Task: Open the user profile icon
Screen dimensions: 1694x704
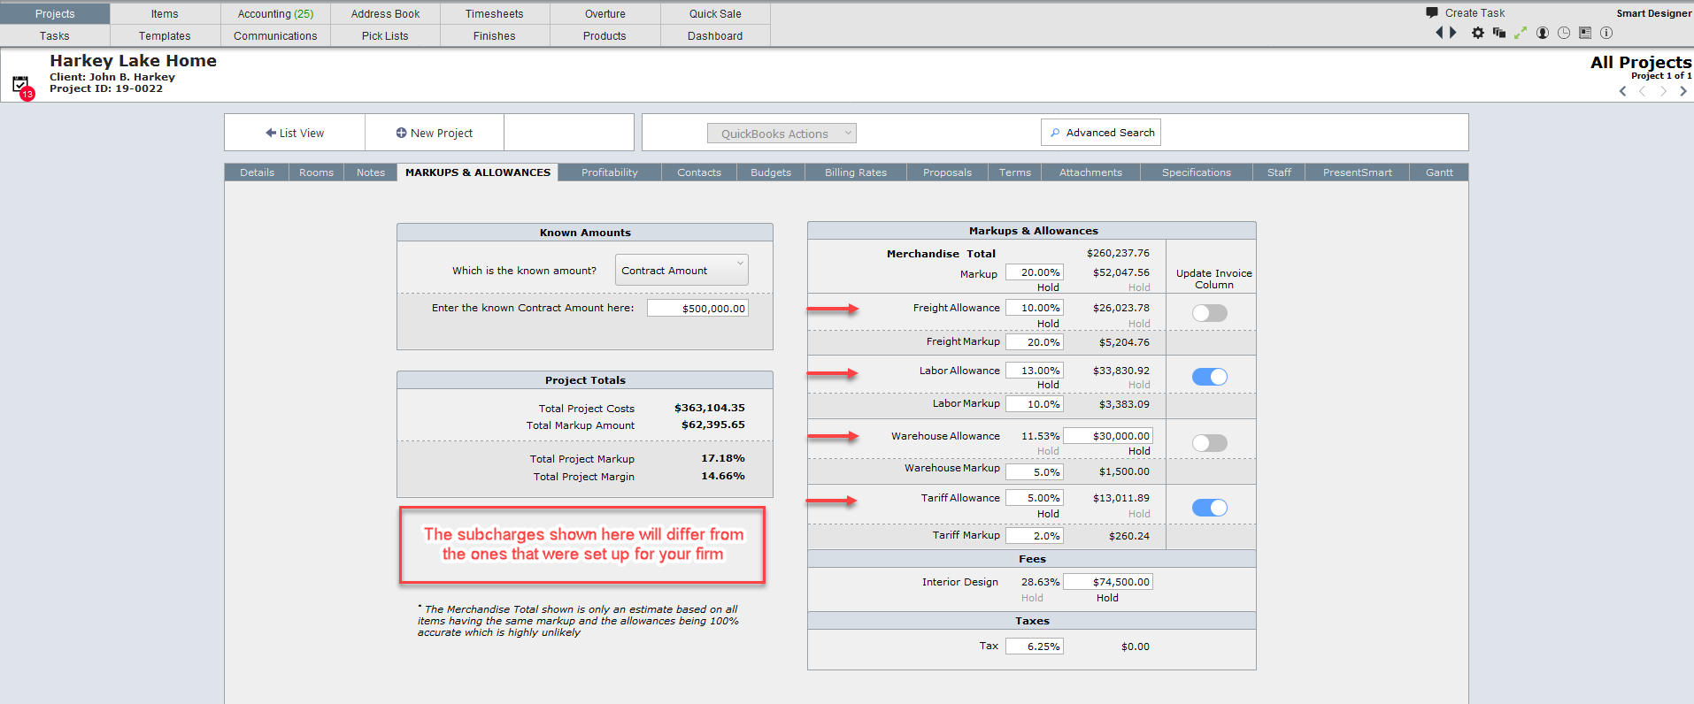Action: 1543,33
